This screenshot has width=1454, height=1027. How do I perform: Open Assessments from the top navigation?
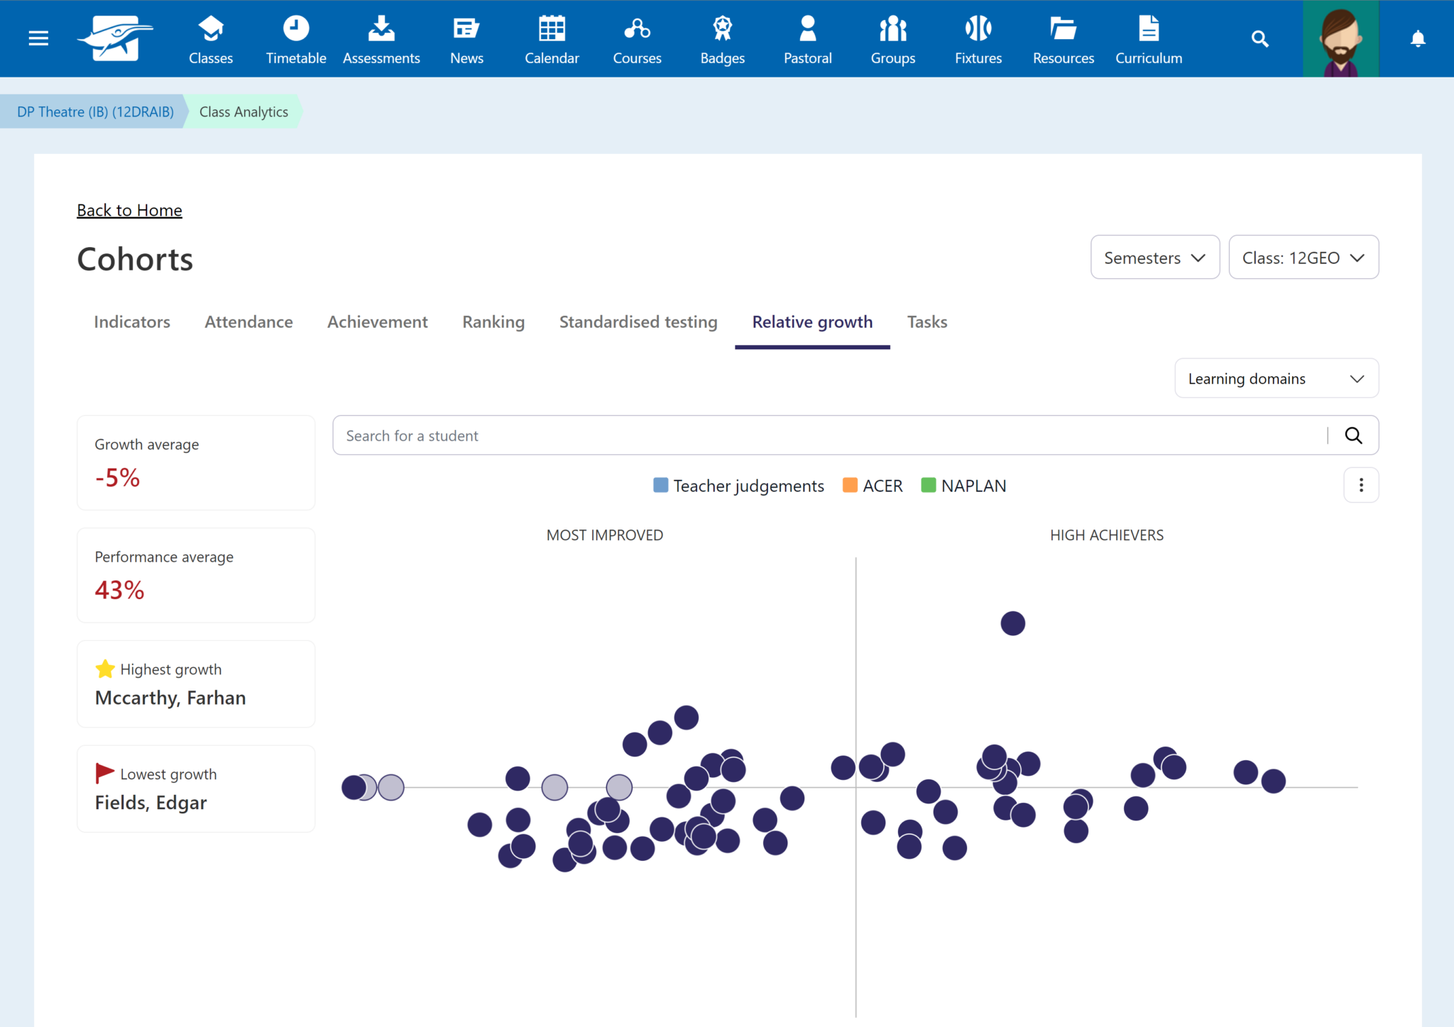pos(381,38)
